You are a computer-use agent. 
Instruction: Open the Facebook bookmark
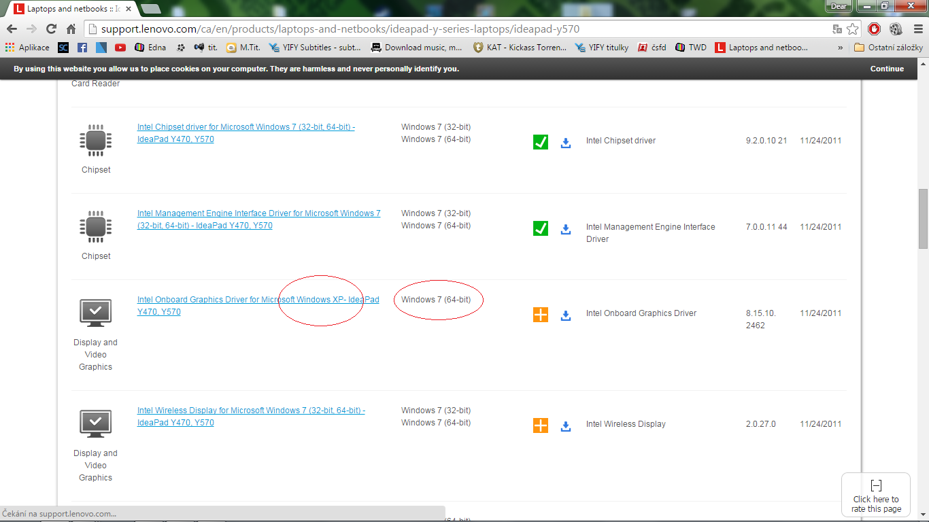pos(82,48)
